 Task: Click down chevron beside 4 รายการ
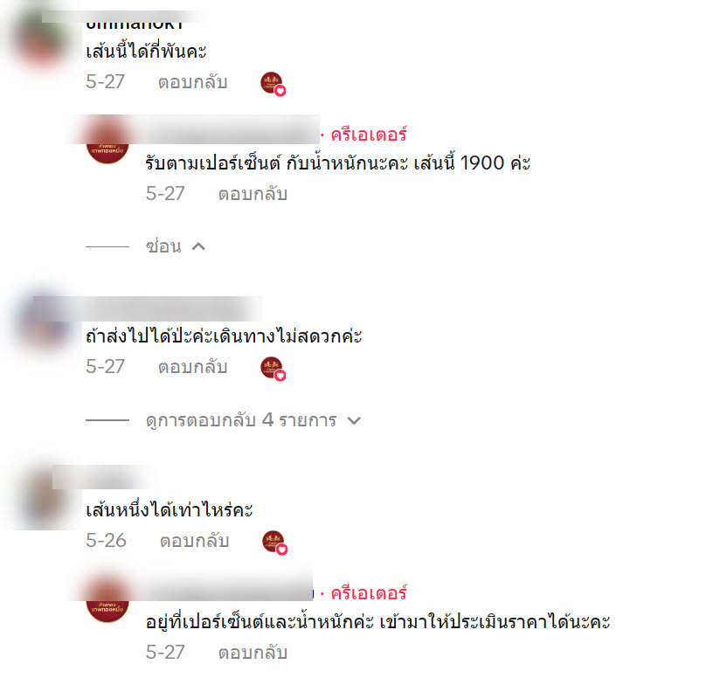[354, 420]
